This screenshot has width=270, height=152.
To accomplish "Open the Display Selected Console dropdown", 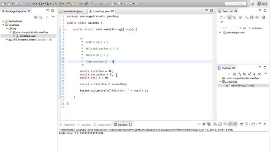I will [249, 124].
